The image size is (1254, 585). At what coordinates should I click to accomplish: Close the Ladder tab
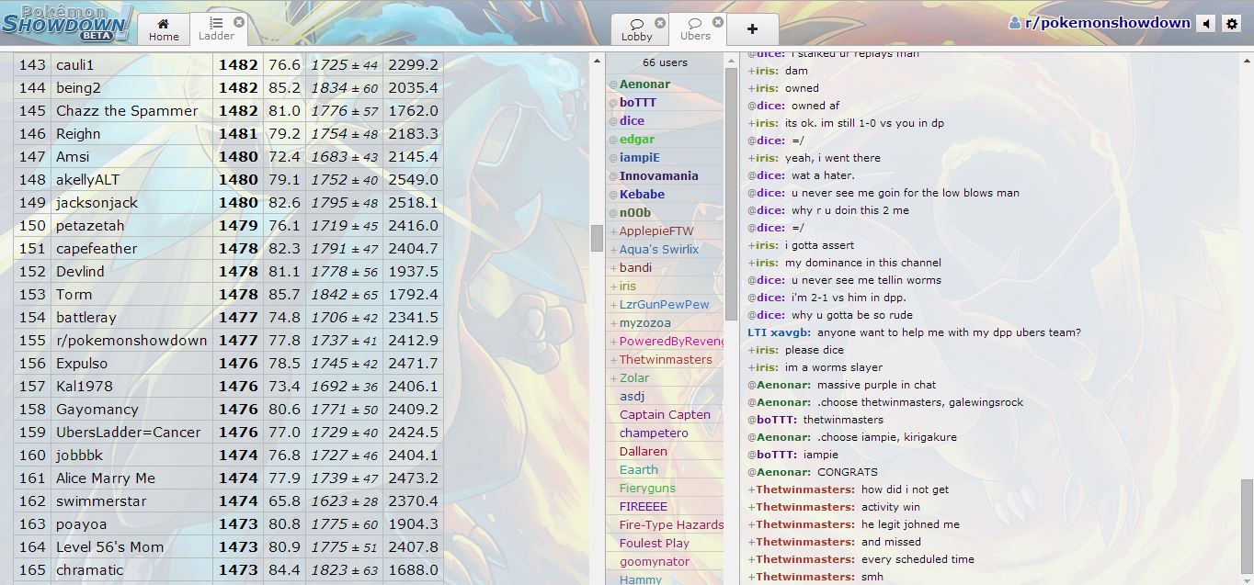tap(239, 21)
